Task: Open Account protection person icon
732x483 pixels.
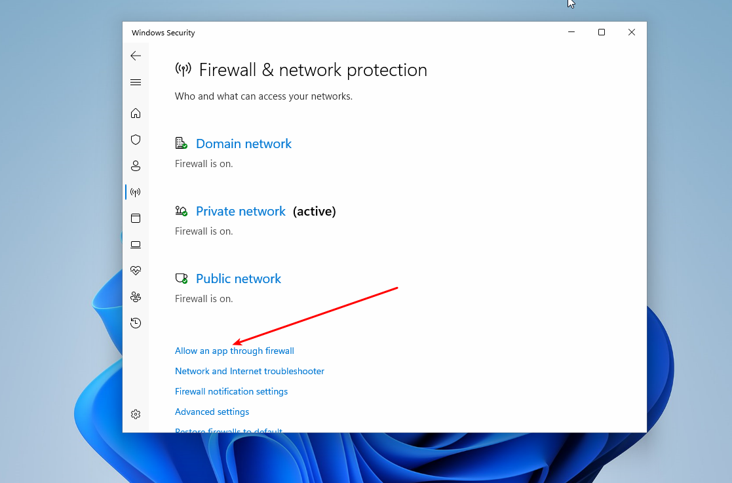Action: 136,166
